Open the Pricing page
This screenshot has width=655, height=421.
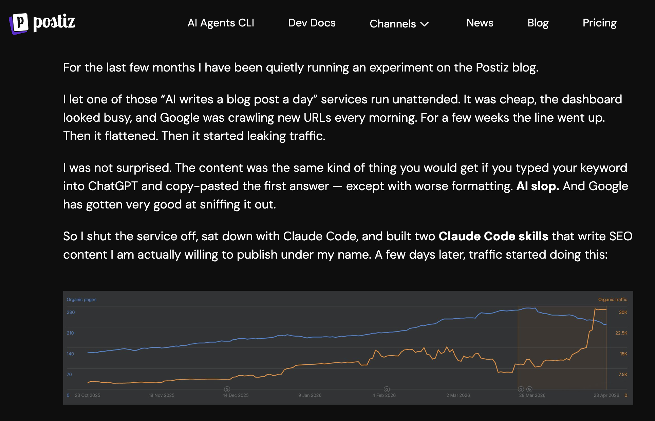(x=600, y=23)
